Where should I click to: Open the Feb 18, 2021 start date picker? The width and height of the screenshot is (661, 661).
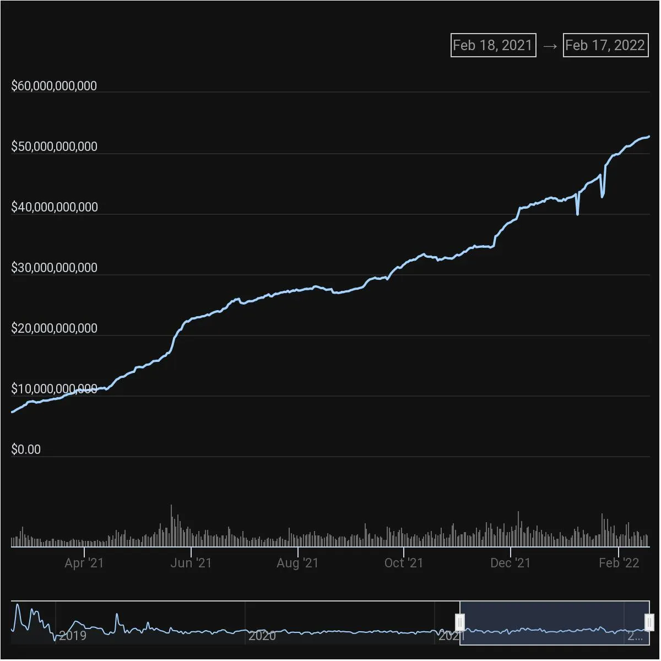coord(493,45)
